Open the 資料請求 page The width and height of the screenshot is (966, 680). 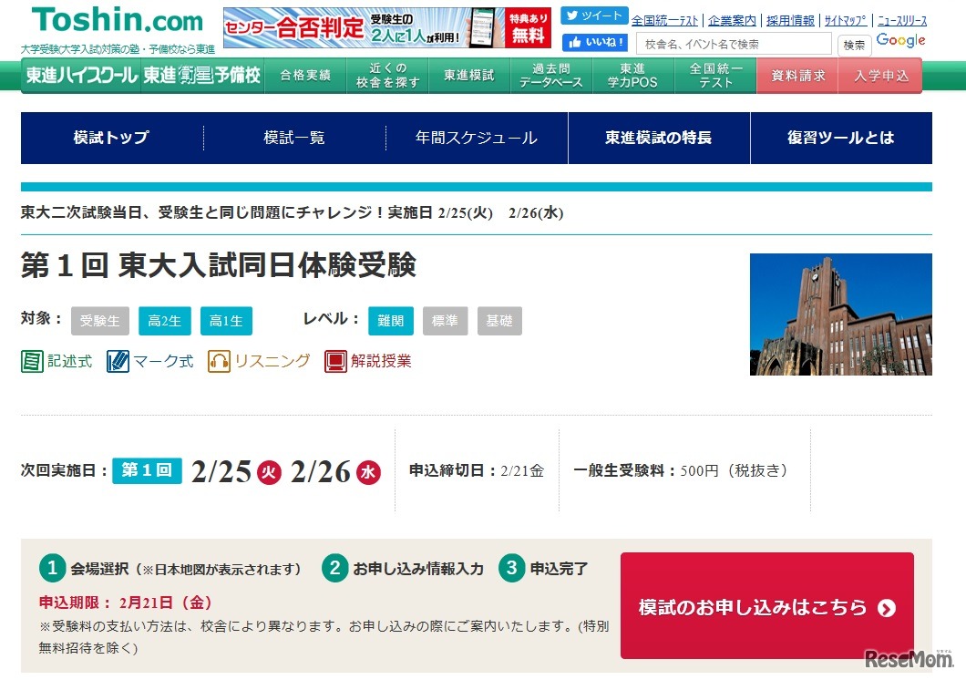[x=797, y=77]
